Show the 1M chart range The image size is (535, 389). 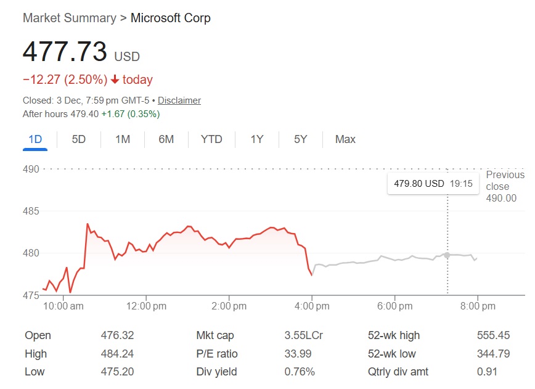[123, 139]
